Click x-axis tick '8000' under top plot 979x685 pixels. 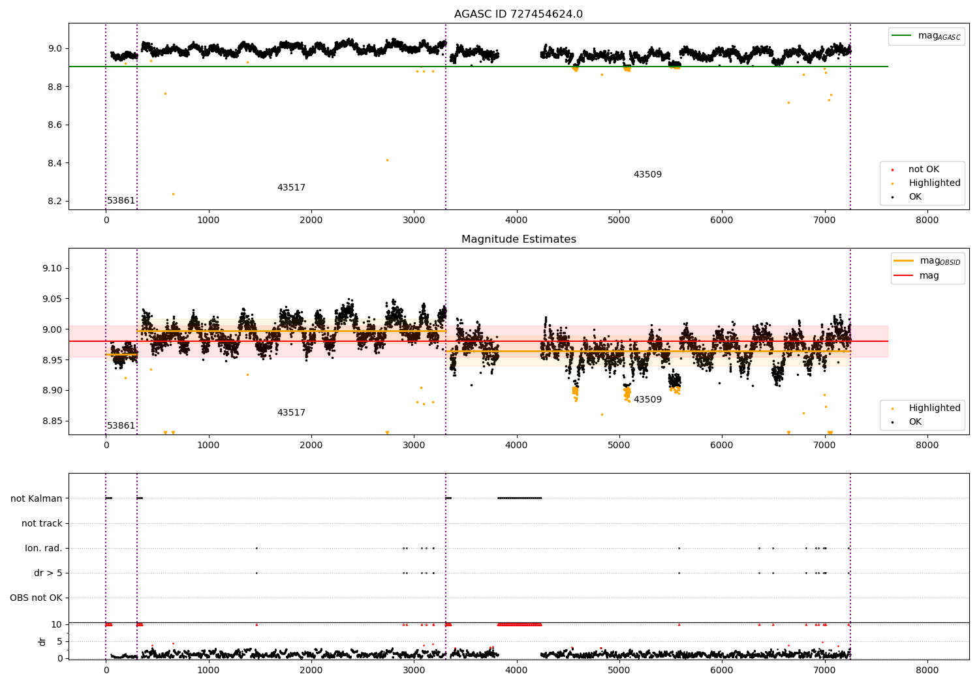pyautogui.click(x=927, y=220)
